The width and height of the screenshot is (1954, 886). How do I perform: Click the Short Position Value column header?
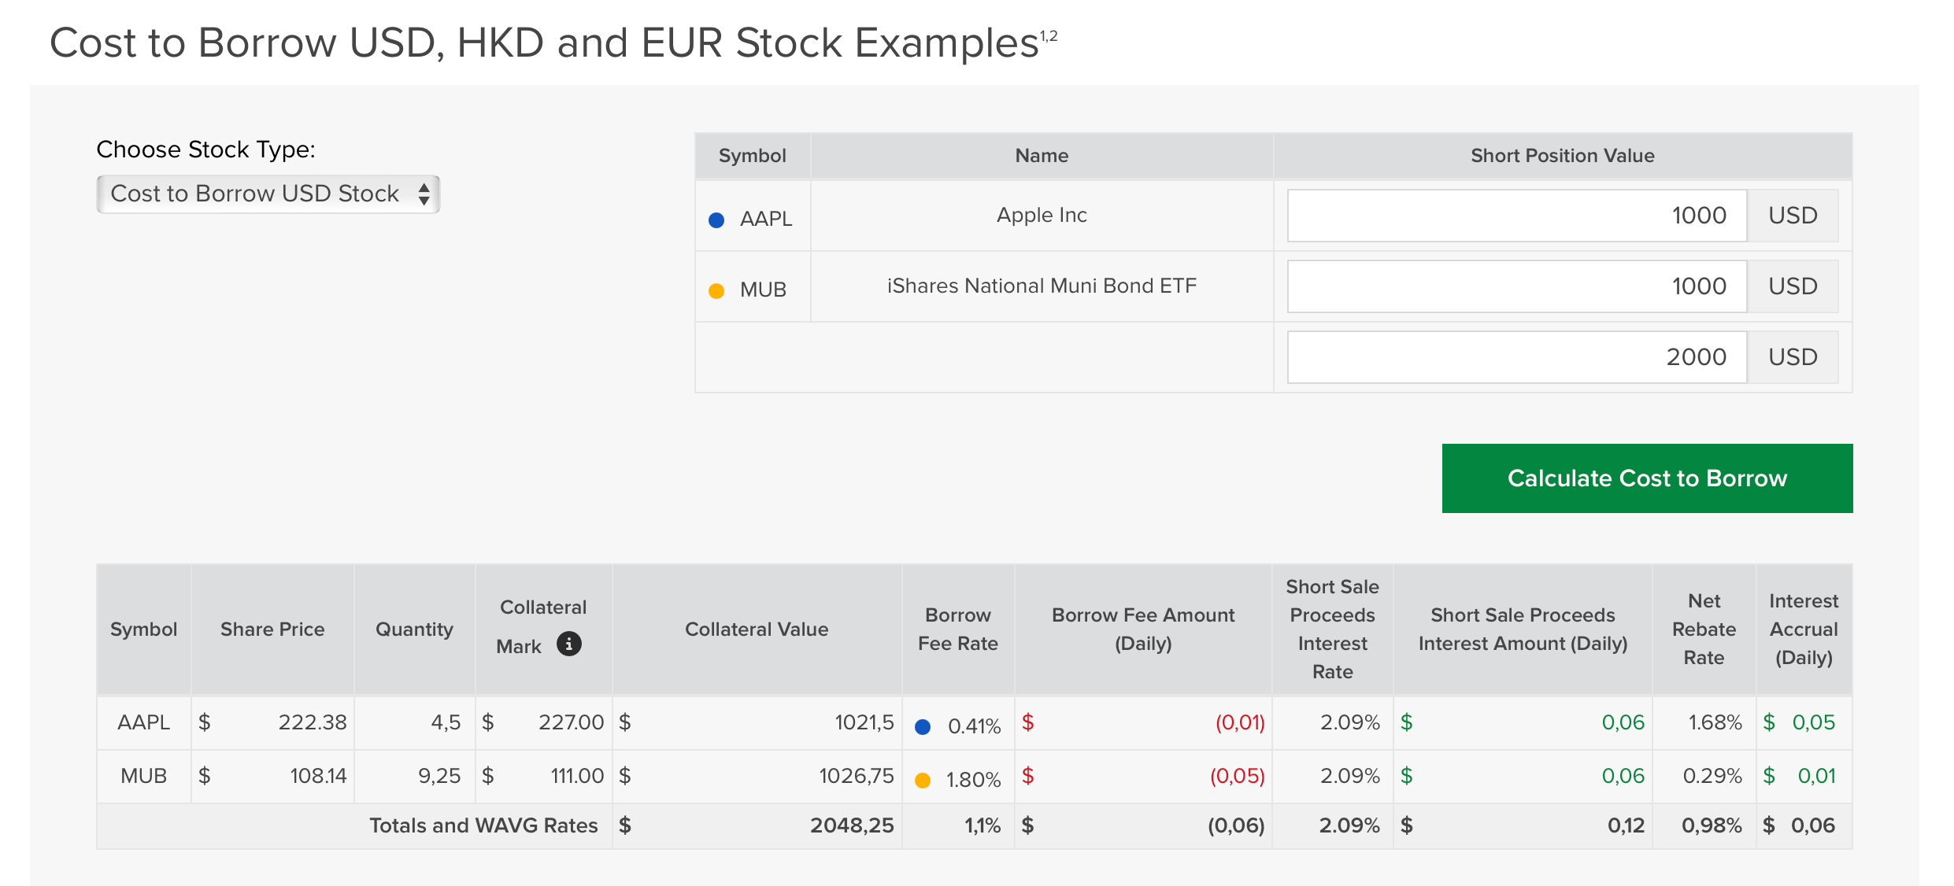[1562, 156]
